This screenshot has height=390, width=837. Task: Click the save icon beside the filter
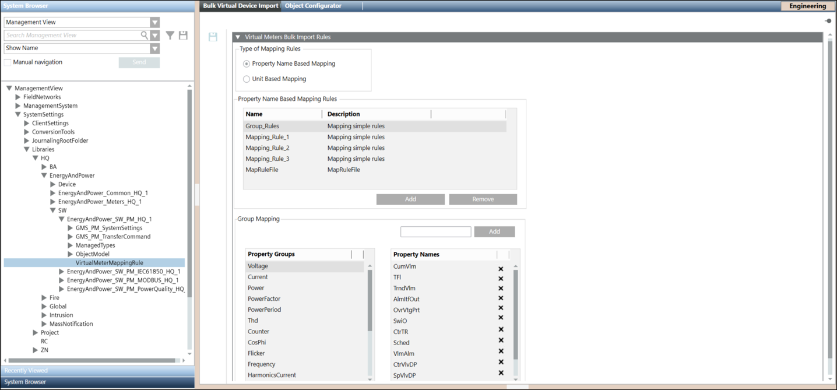(x=183, y=36)
